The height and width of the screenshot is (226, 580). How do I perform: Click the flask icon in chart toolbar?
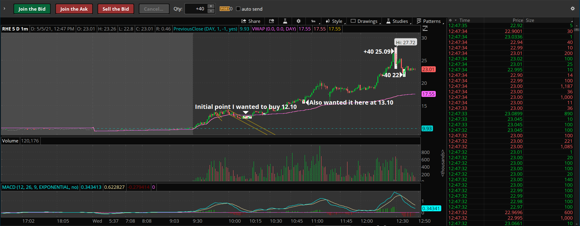[x=285, y=21]
